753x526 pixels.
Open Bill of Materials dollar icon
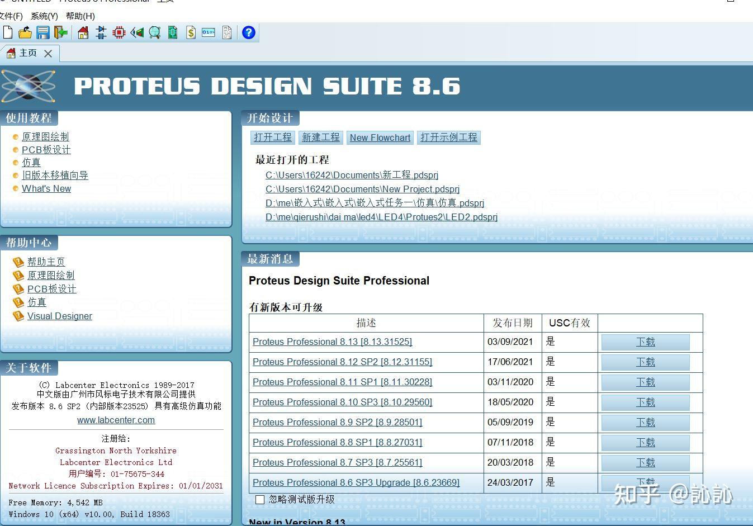(191, 32)
